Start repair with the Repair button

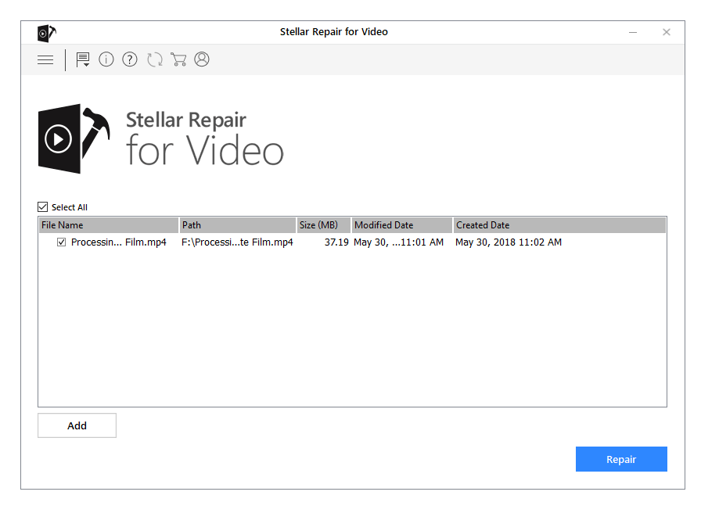pos(621,459)
